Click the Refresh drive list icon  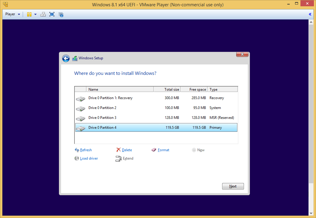(77, 150)
